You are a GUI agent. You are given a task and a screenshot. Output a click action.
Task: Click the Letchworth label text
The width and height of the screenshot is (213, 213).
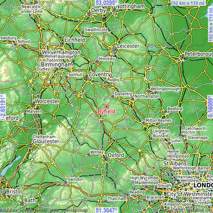click(x=196, y=129)
